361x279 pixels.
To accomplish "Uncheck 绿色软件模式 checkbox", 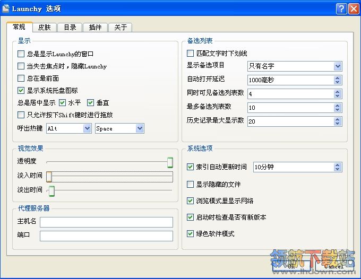I will point(190,234).
